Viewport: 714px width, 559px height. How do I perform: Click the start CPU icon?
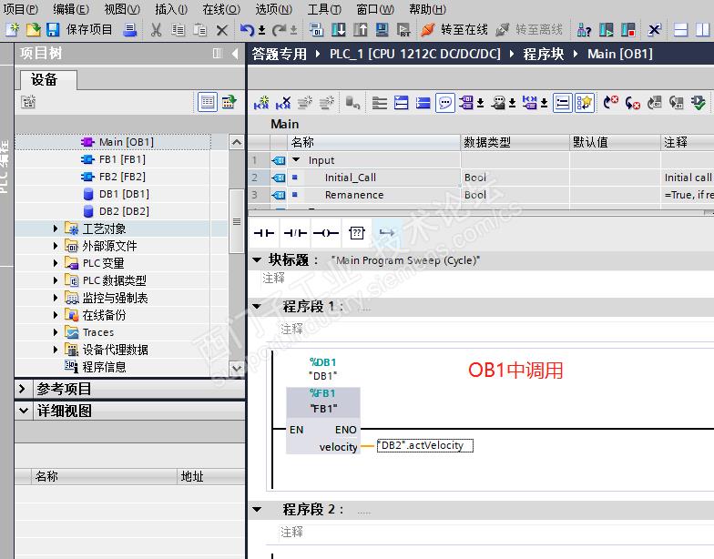[x=607, y=29]
